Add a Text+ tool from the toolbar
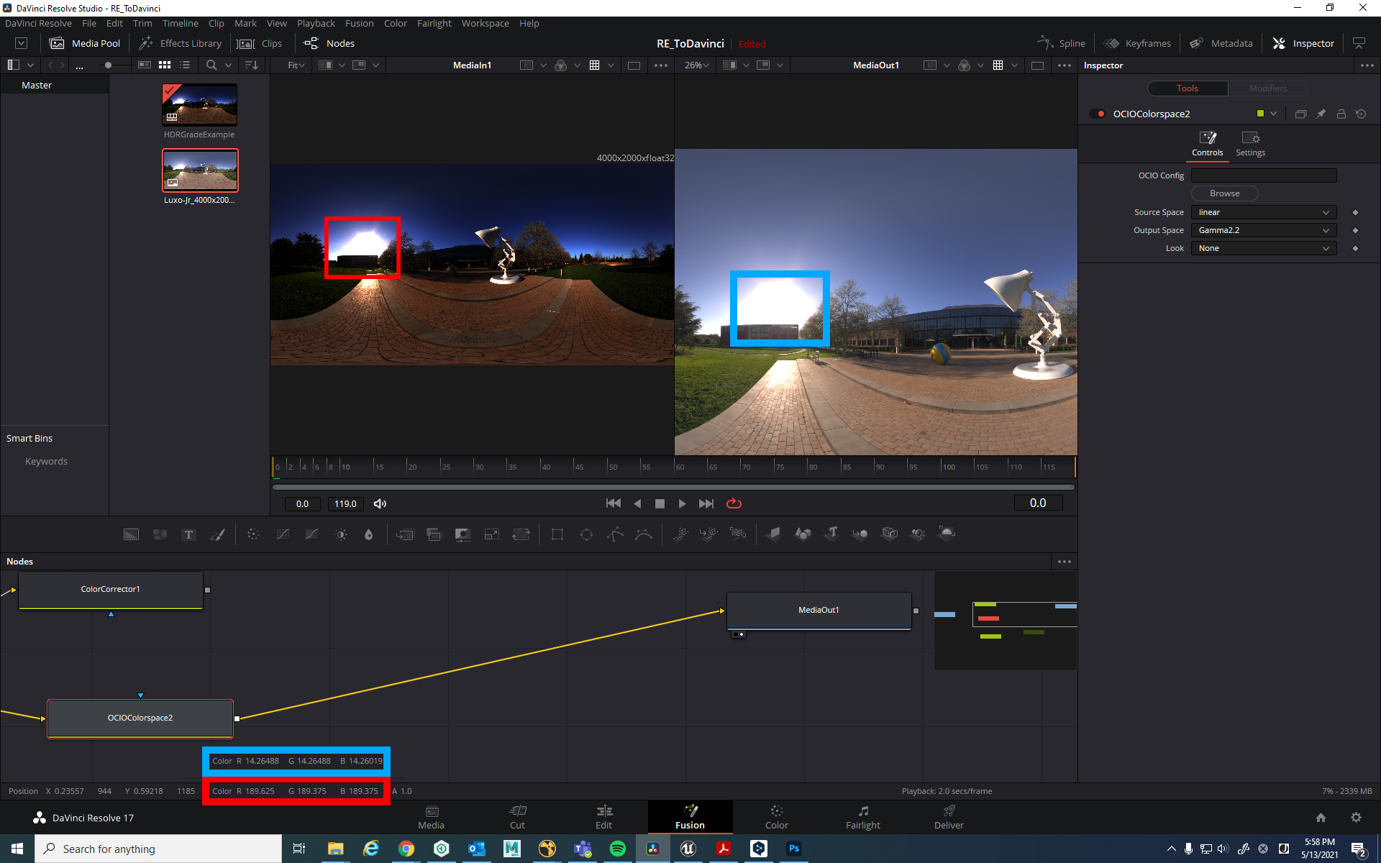 [x=188, y=534]
